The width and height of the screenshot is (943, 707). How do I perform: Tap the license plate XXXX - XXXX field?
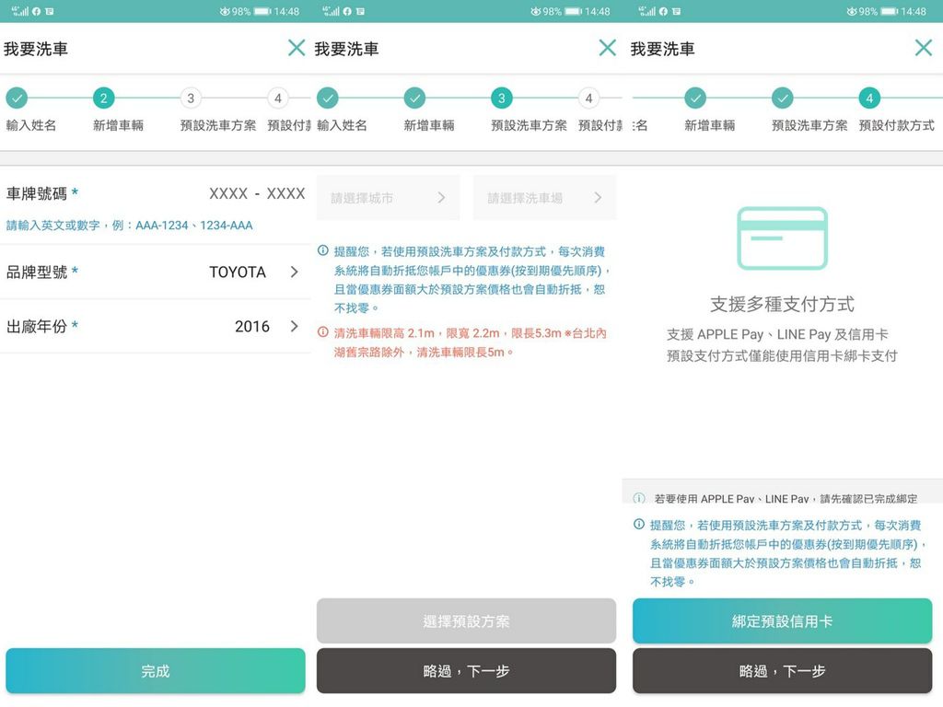(257, 193)
